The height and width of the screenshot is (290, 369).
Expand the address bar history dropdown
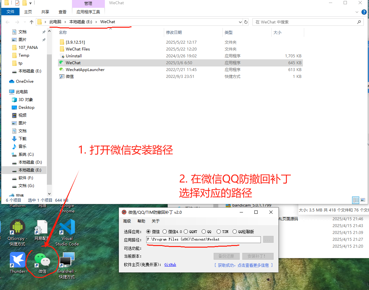click(x=240, y=22)
